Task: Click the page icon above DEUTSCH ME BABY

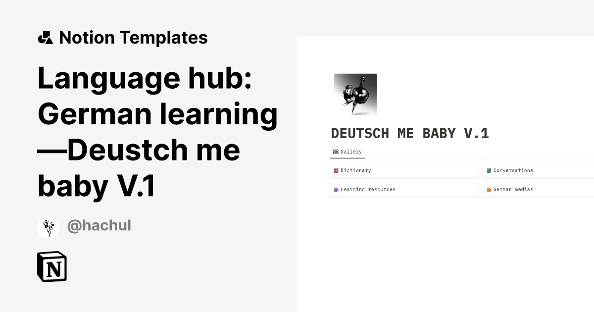Action: click(x=355, y=95)
